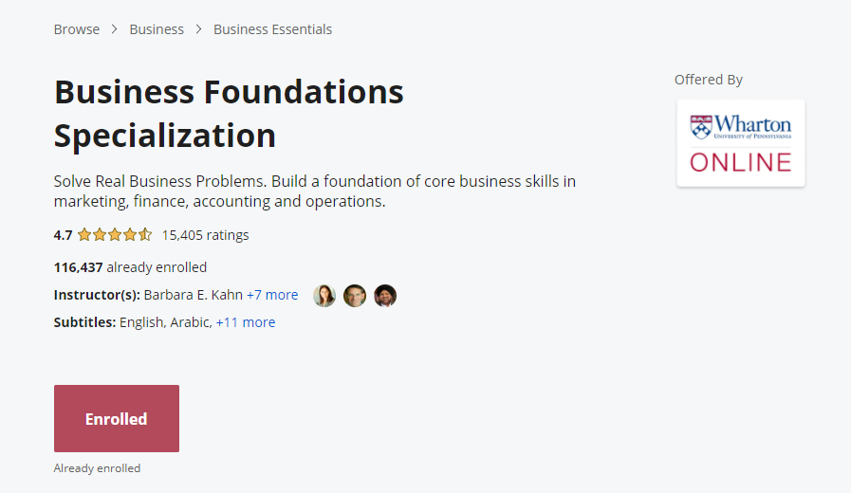This screenshot has width=851, height=493.
Task: Click the Penn shield crest icon
Action: pyautogui.click(x=701, y=127)
